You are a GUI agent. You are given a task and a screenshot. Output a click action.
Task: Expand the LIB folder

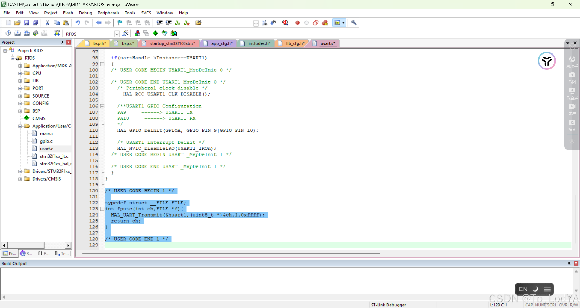(20, 81)
